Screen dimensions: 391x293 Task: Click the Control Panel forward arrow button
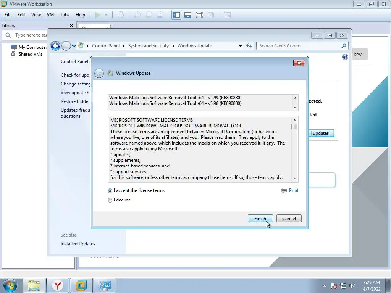66,46
